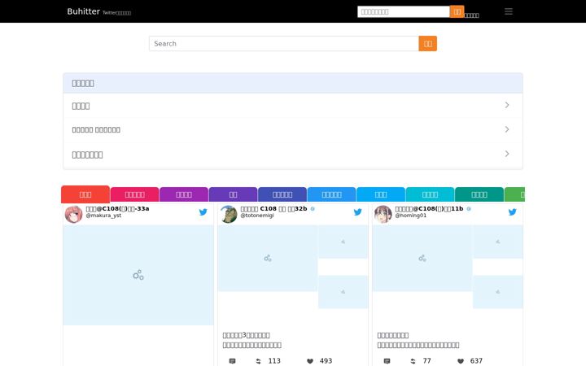Screen dimensions: 586x366
Task: Select the magenta-purple category tab
Action: pyautogui.click(x=184, y=194)
